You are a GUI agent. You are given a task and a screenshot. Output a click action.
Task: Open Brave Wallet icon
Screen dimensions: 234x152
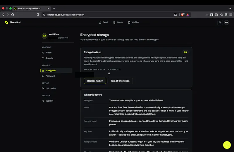[216, 15]
